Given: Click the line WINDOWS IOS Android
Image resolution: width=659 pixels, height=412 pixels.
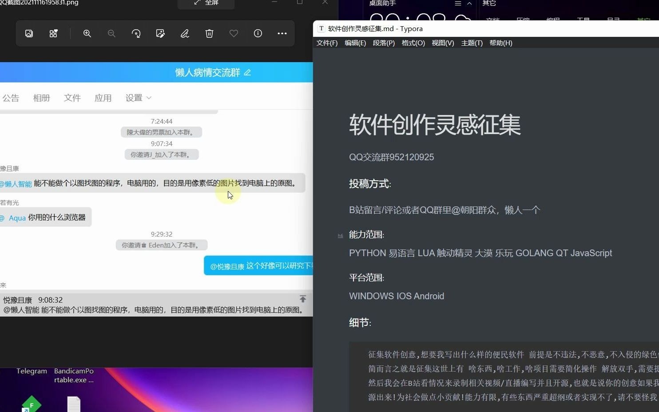Looking at the screenshot, I should [397, 296].
